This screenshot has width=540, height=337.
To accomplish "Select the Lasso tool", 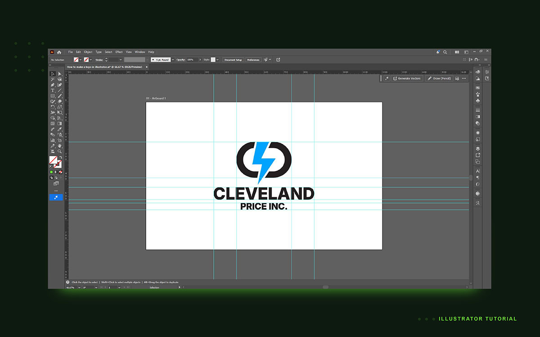I will [60, 79].
